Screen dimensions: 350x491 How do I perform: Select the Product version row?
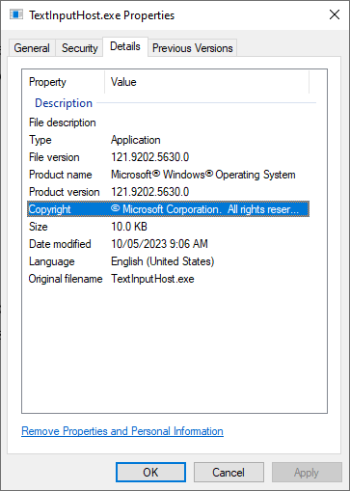pyautogui.click(x=168, y=192)
